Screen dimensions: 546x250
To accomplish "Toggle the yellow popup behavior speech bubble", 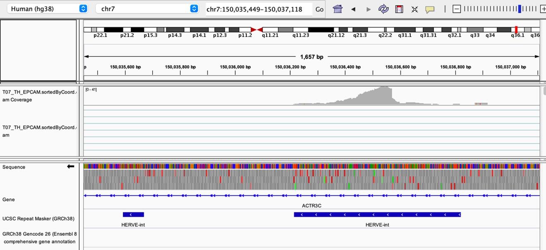I will click(430, 9).
